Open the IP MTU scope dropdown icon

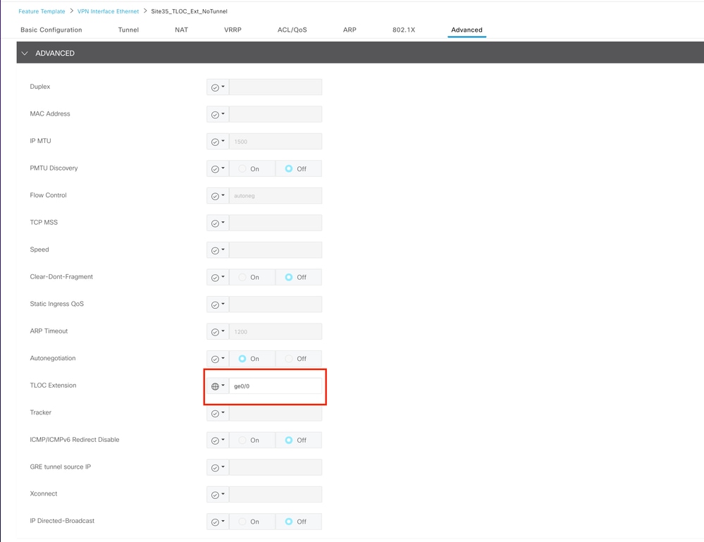218,142
